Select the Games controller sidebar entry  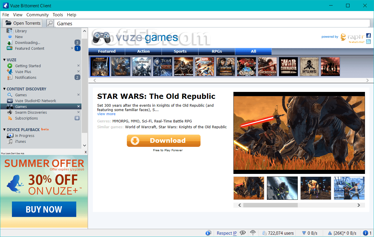41,106
